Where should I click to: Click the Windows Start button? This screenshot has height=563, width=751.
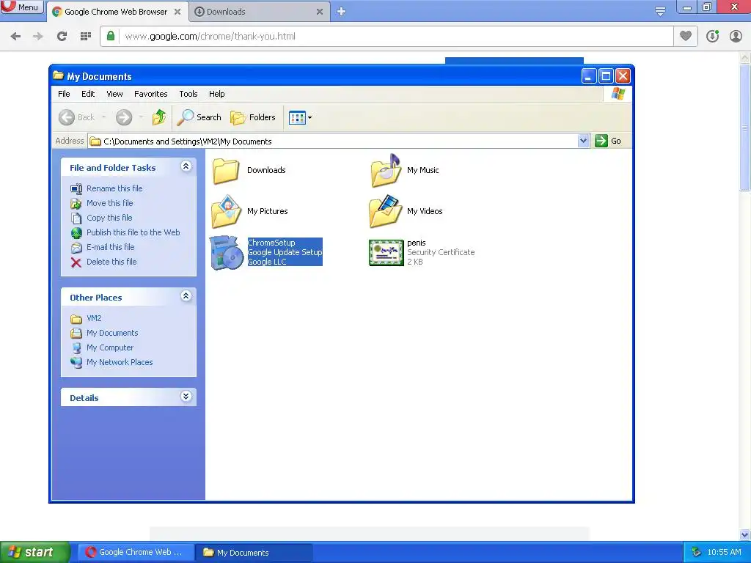coord(34,552)
